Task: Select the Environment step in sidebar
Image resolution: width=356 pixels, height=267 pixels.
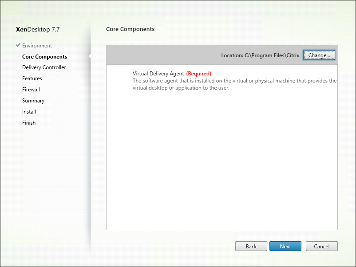Action: point(37,46)
